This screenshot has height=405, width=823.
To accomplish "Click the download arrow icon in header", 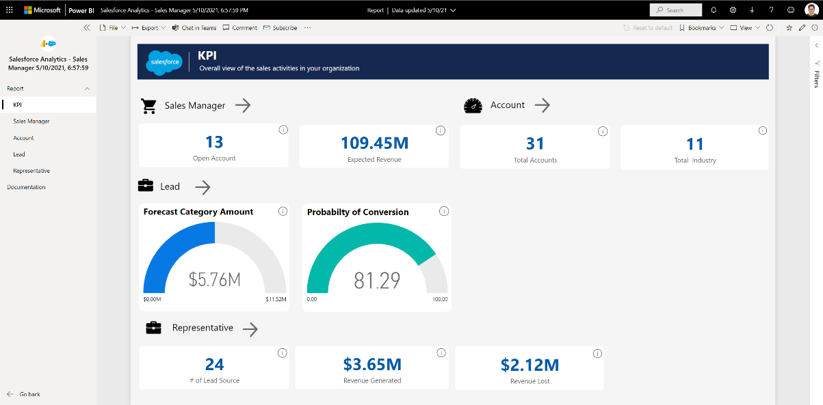I will [x=752, y=10].
